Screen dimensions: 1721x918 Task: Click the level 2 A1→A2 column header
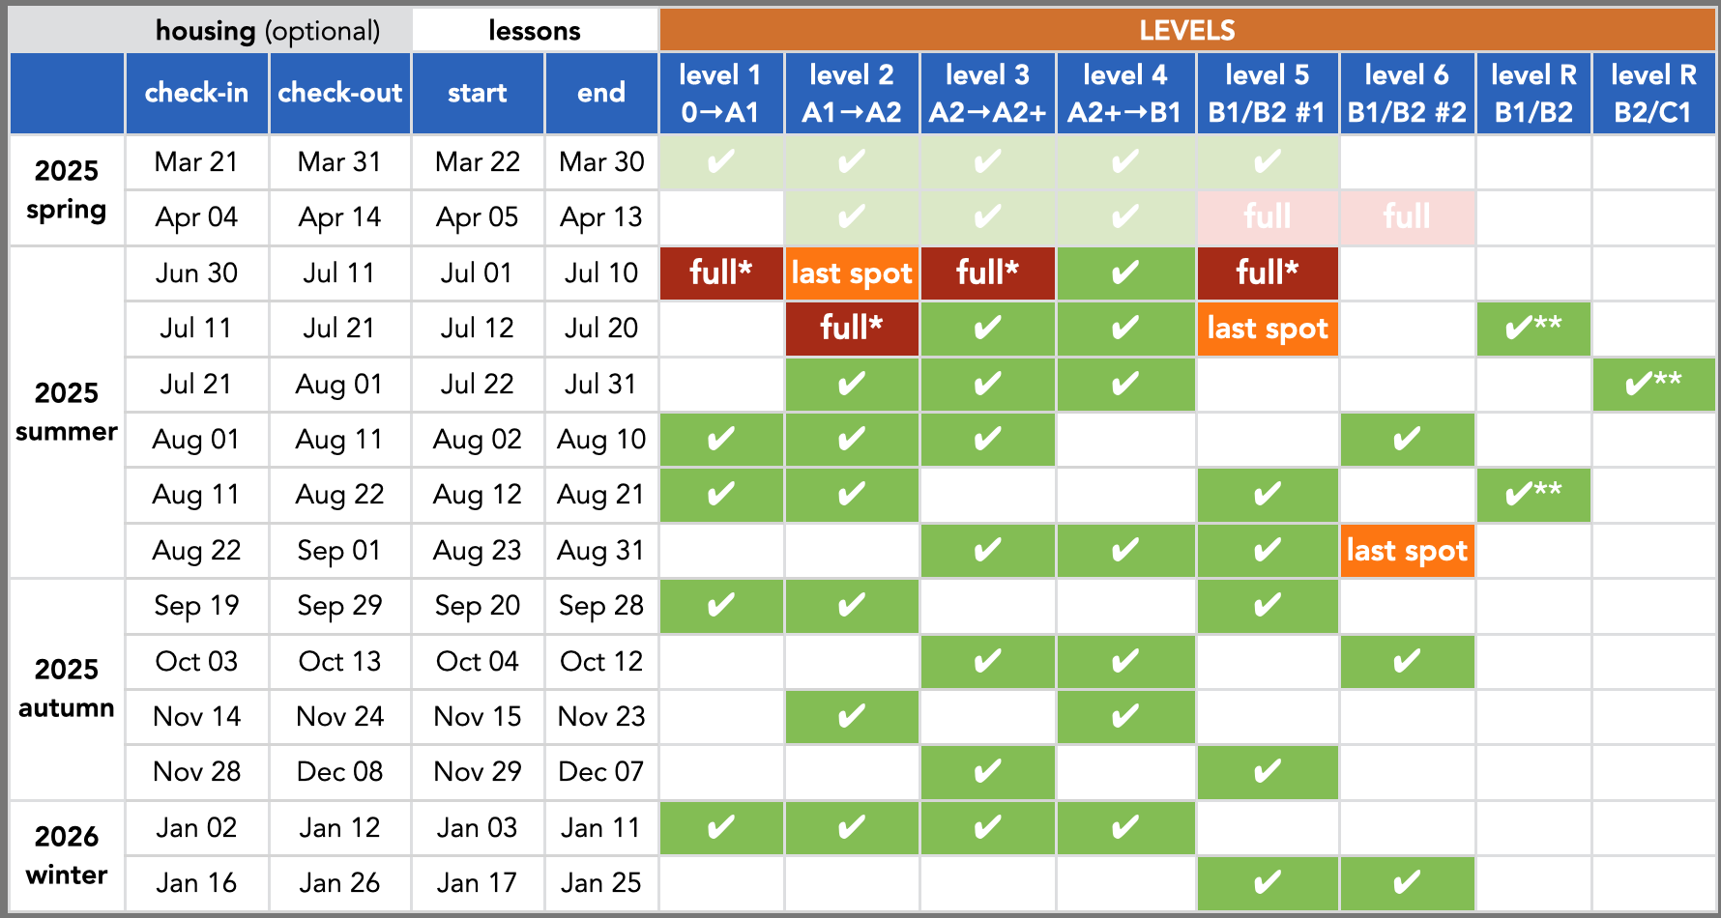(x=852, y=93)
